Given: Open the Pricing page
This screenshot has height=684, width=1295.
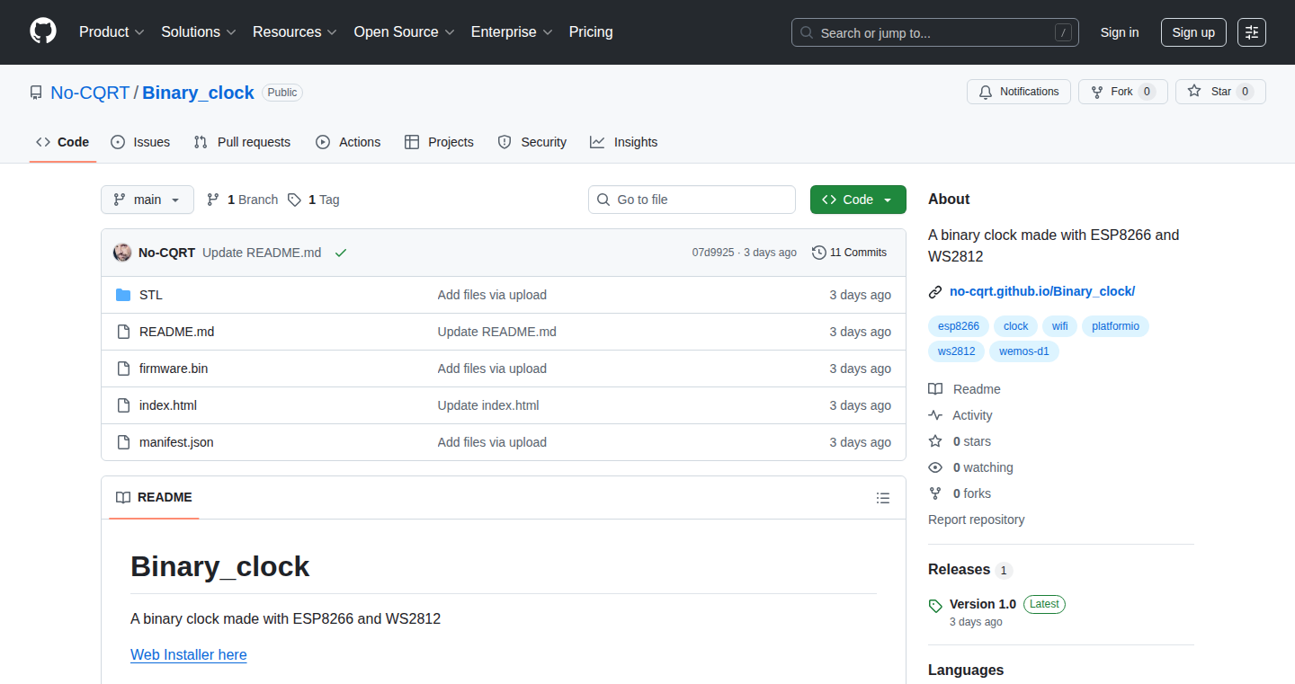Looking at the screenshot, I should point(591,31).
